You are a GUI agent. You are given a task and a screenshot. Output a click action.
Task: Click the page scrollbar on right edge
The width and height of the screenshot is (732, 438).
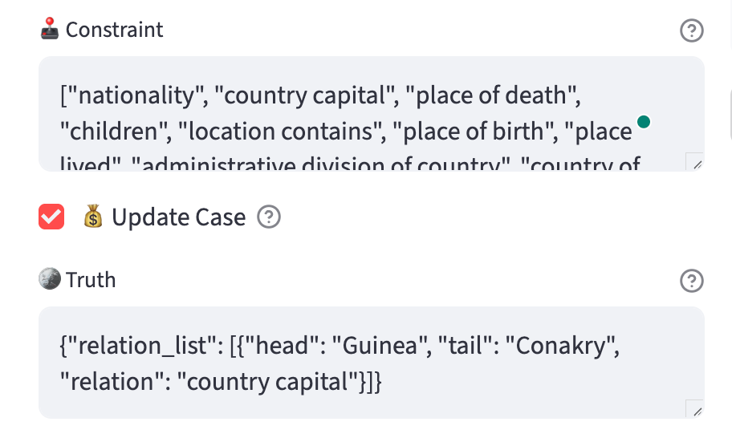click(730, 114)
